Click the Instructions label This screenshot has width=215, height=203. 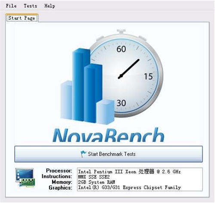[x=57, y=176]
